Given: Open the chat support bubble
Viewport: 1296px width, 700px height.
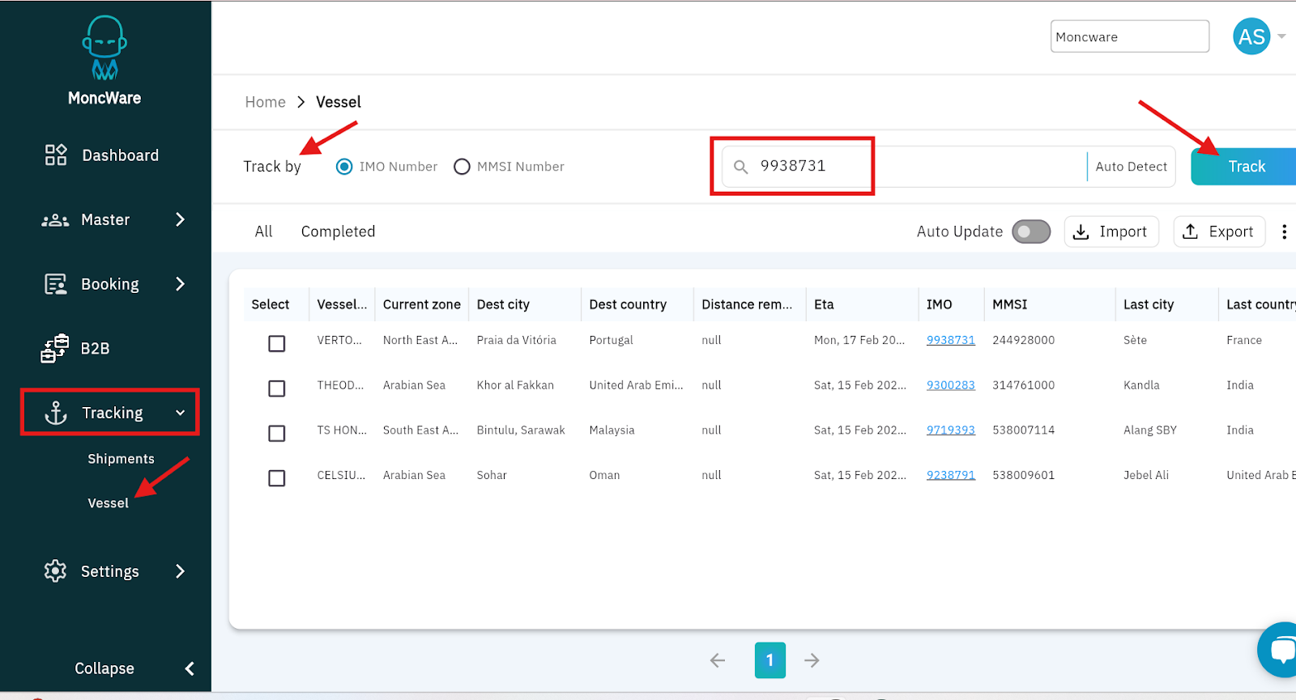Looking at the screenshot, I should point(1281,649).
